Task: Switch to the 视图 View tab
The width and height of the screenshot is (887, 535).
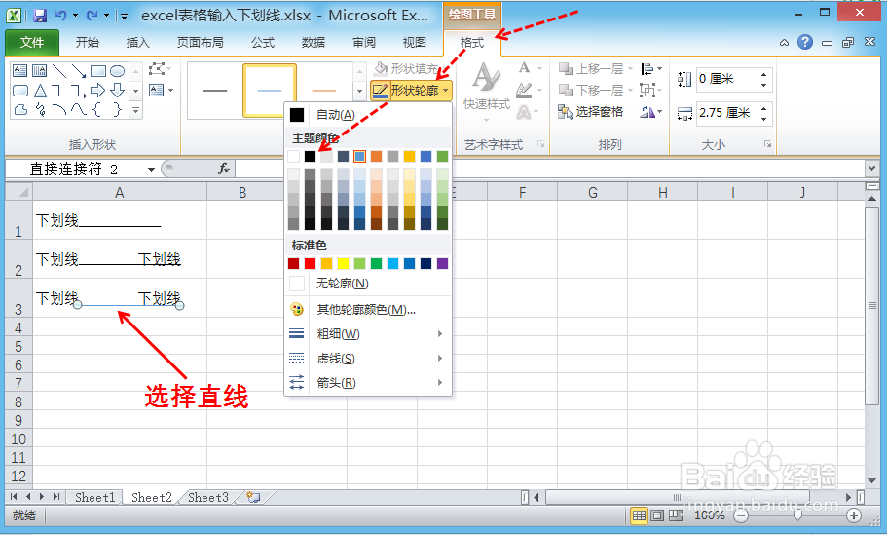Action: point(414,43)
